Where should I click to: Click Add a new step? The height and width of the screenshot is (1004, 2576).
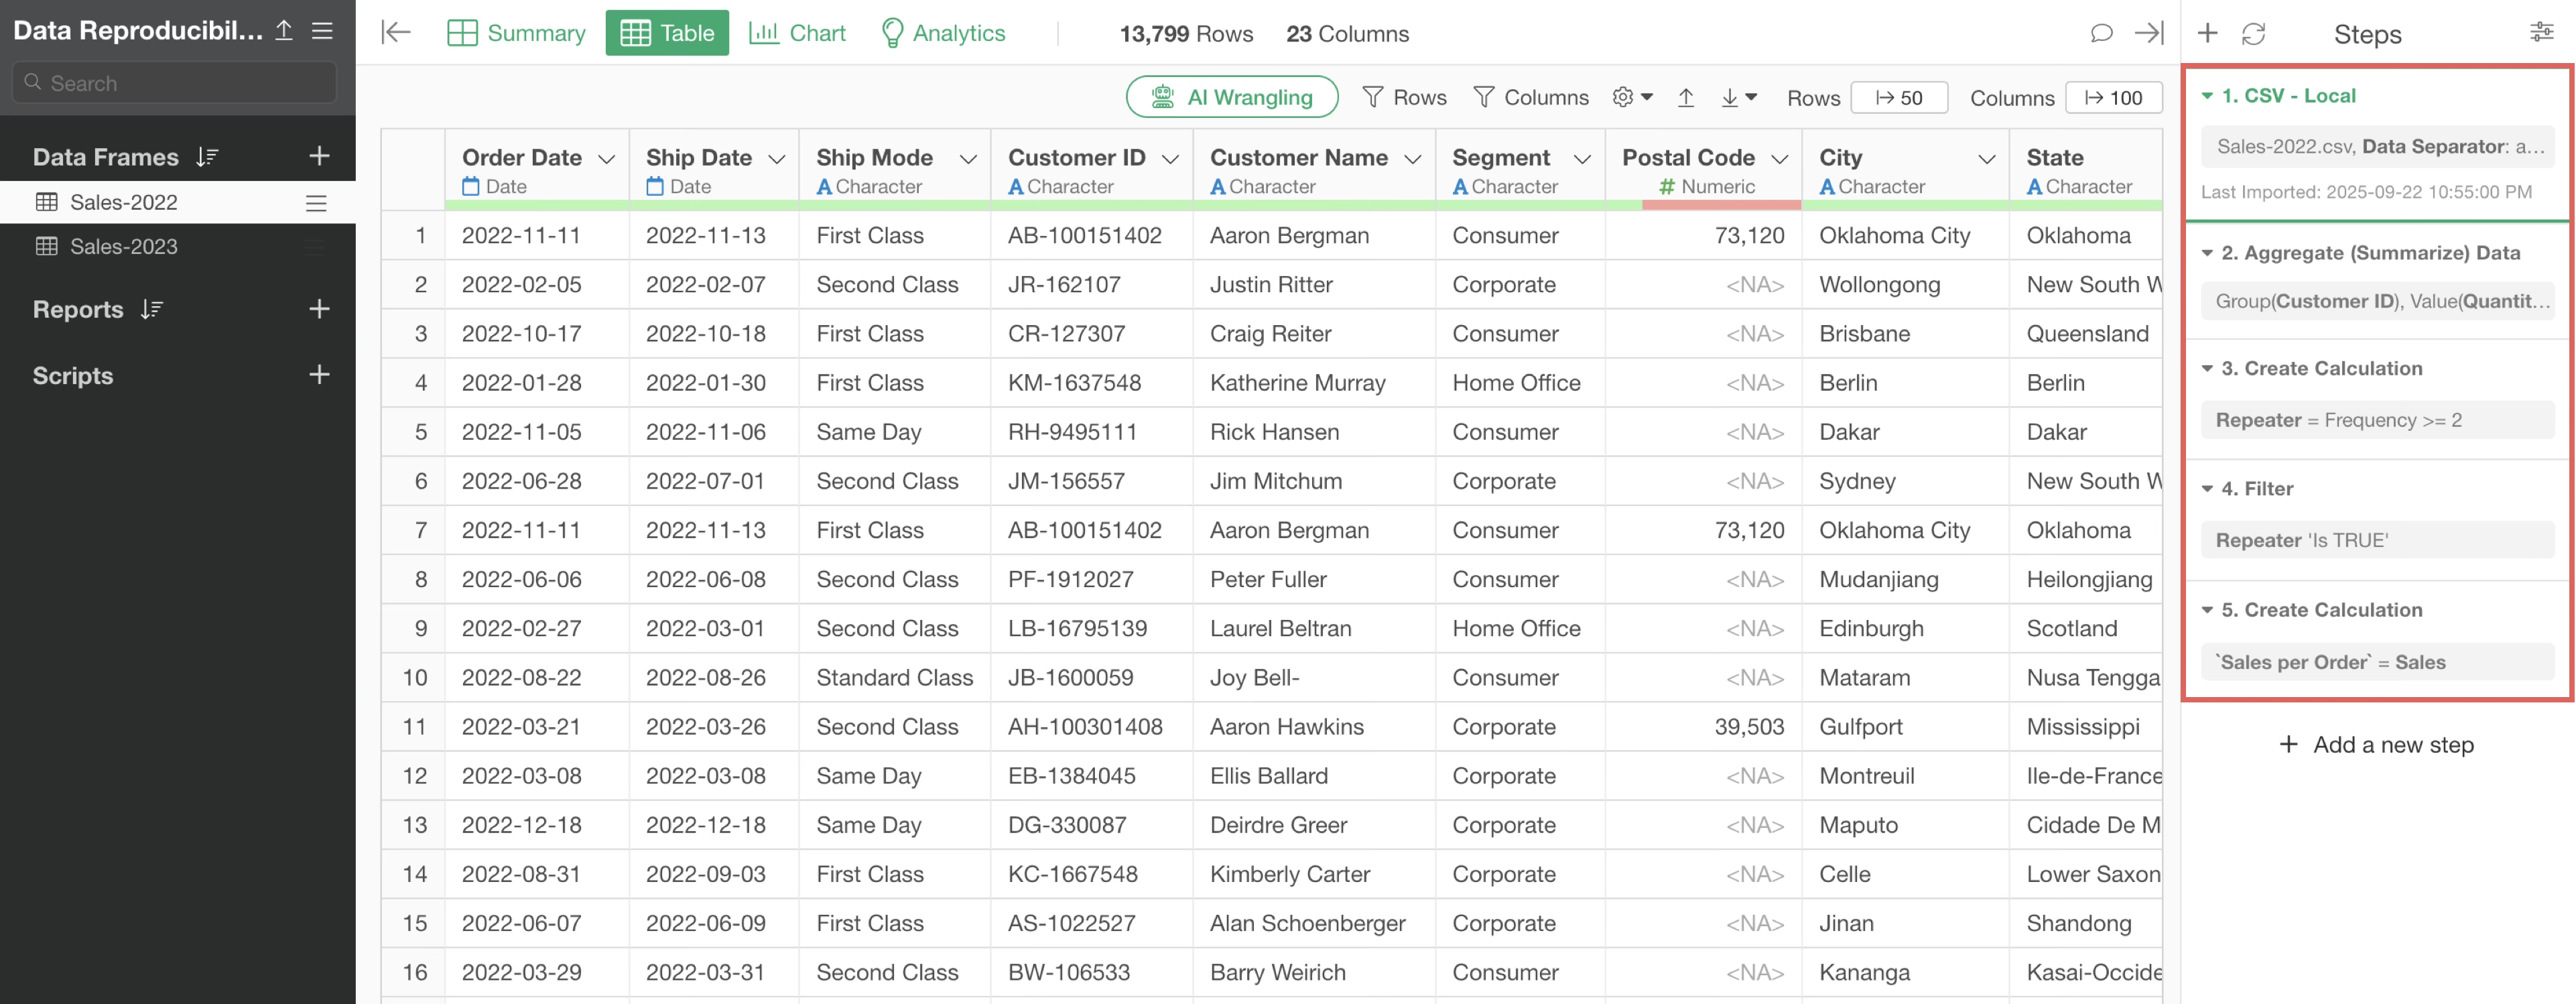click(2376, 744)
